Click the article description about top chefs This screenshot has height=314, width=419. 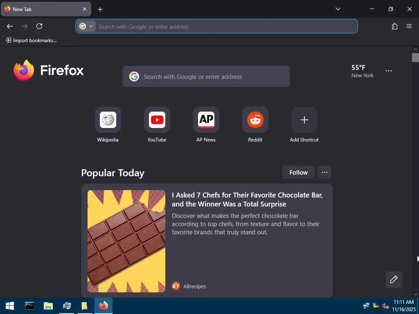click(246, 224)
